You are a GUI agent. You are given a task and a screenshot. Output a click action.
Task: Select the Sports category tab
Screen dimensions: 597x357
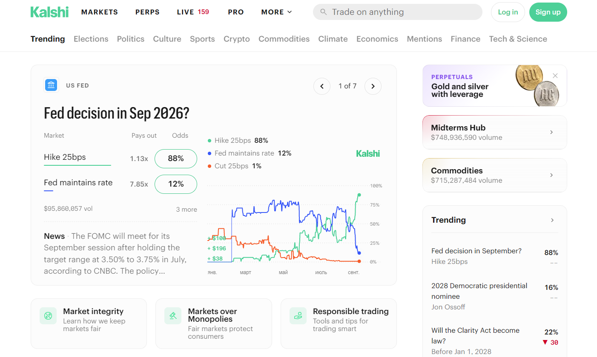click(202, 39)
